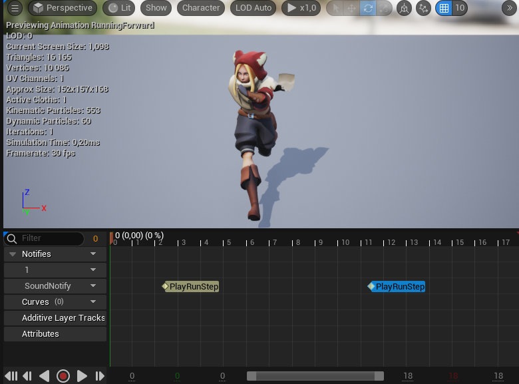The height and width of the screenshot is (384, 519).
Task: Toggle the transform coordinate system cube icon
Action: [404, 8]
